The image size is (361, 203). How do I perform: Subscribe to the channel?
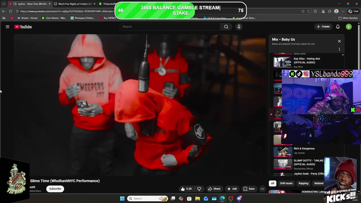click(x=55, y=189)
